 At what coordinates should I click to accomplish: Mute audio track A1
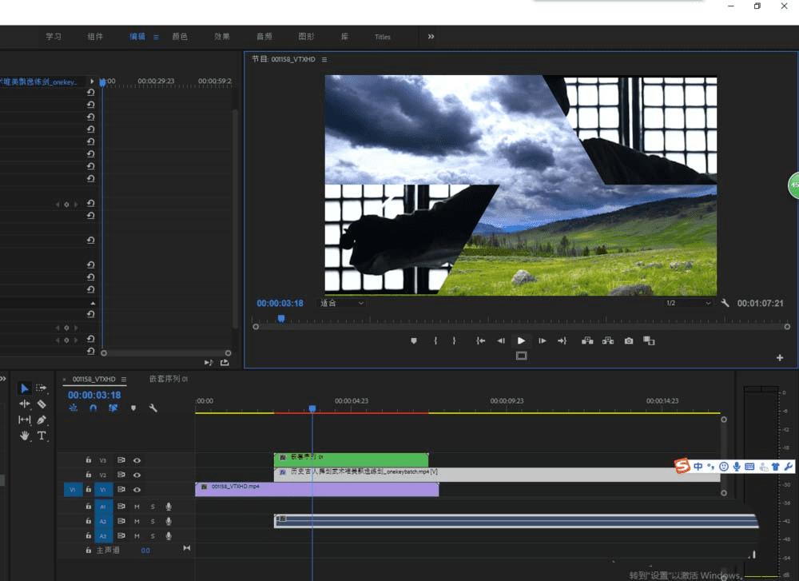point(137,506)
